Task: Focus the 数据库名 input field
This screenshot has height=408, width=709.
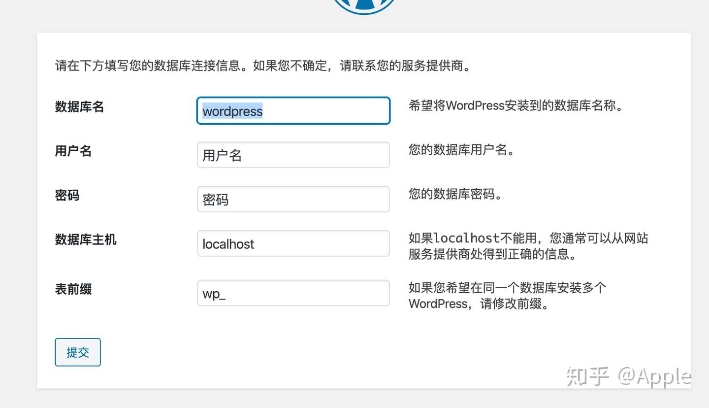Action: 293,110
